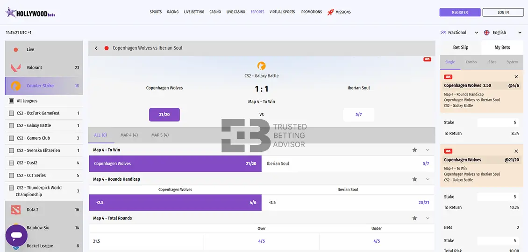Viewport: 528px width, 252px height.
Task: Edit the overall stake field below Bets
Action: pyautogui.click(x=499, y=241)
